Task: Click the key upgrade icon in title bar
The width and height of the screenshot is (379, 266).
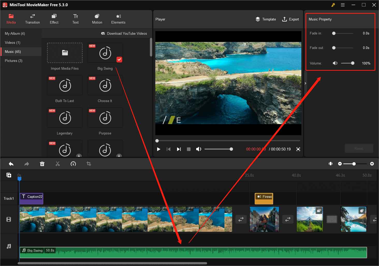Action: [333, 5]
